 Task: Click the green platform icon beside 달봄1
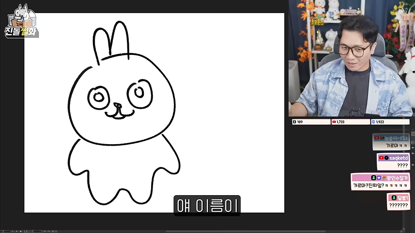(x=394, y=198)
